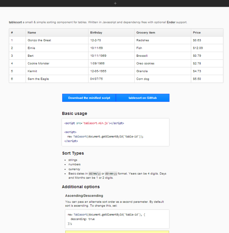The height and width of the screenshot is (233, 229).
Task: Click the price cell '$2.78'
Action: pyautogui.click(x=207, y=64)
